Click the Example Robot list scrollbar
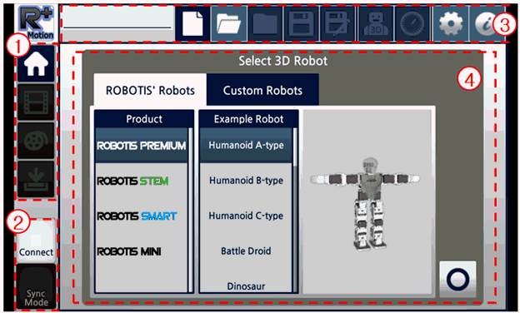The height and width of the screenshot is (313, 520). click(x=295, y=210)
